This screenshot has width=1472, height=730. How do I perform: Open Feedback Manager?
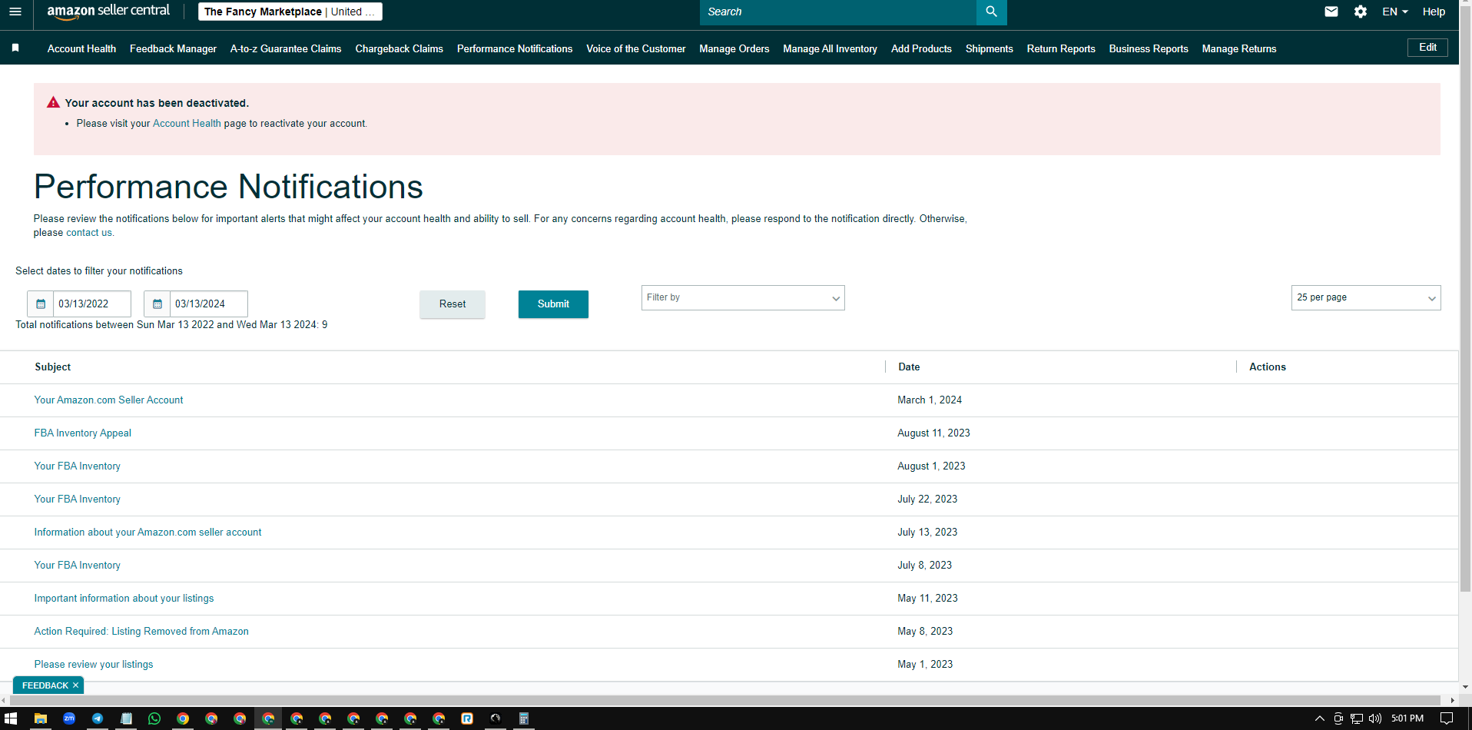(x=173, y=48)
